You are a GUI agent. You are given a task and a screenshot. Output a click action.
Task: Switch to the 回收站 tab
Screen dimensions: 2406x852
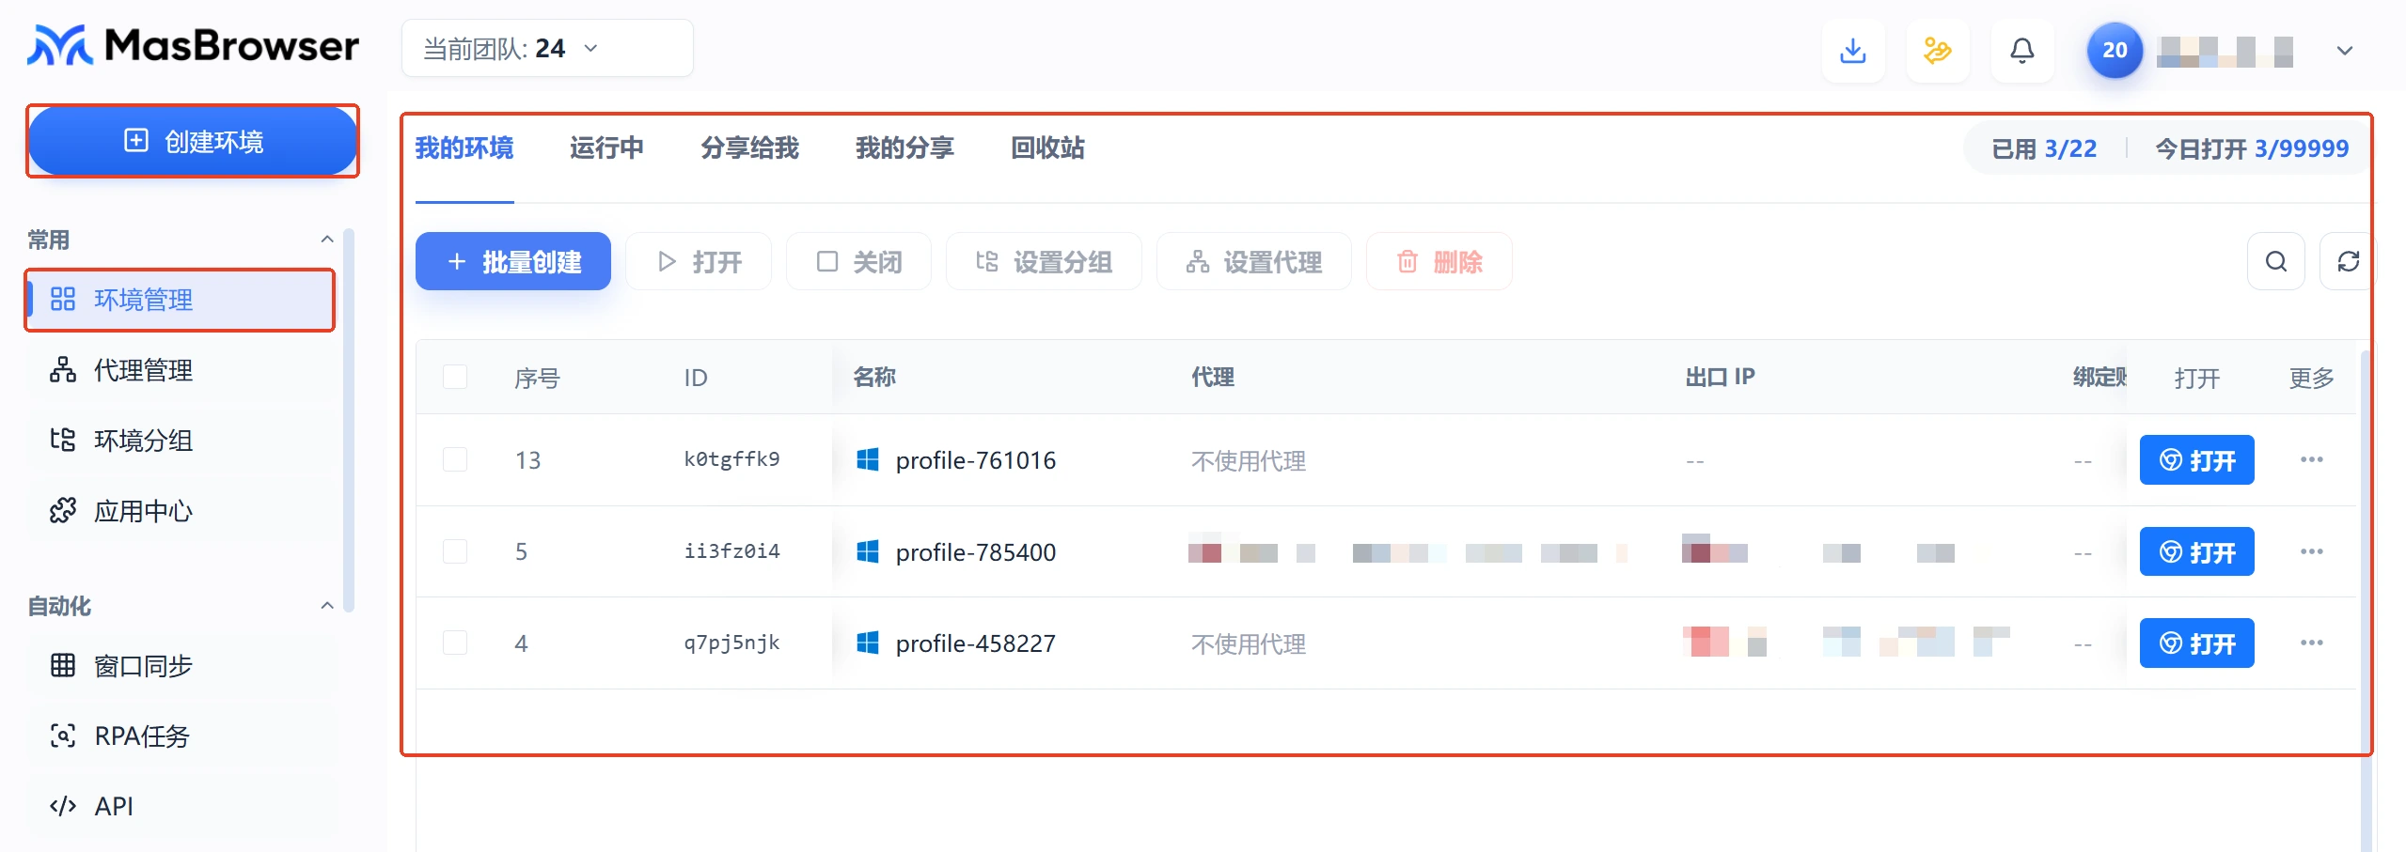(1047, 148)
